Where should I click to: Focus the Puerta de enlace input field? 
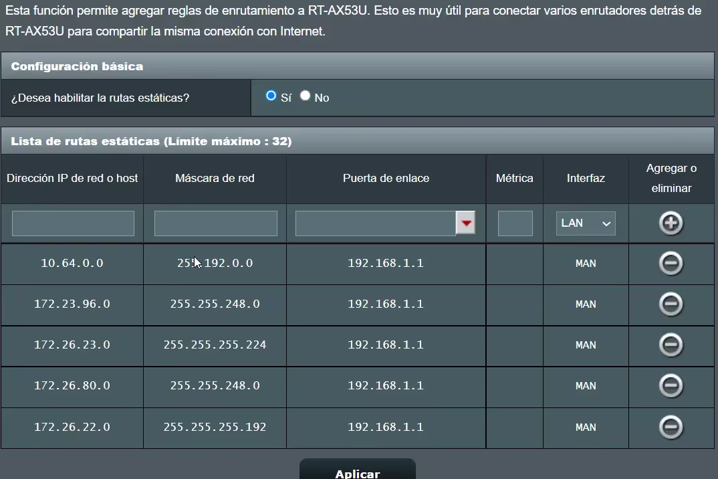point(376,223)
